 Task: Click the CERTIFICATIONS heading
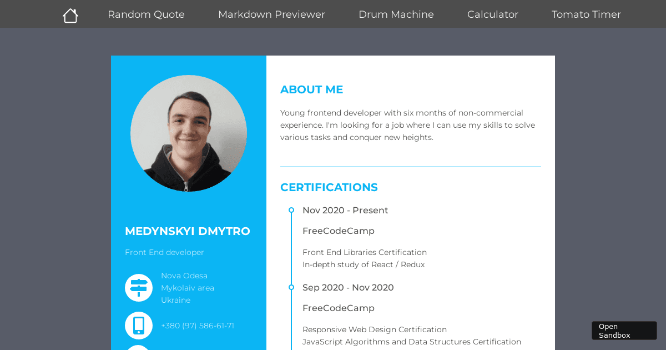329,187
